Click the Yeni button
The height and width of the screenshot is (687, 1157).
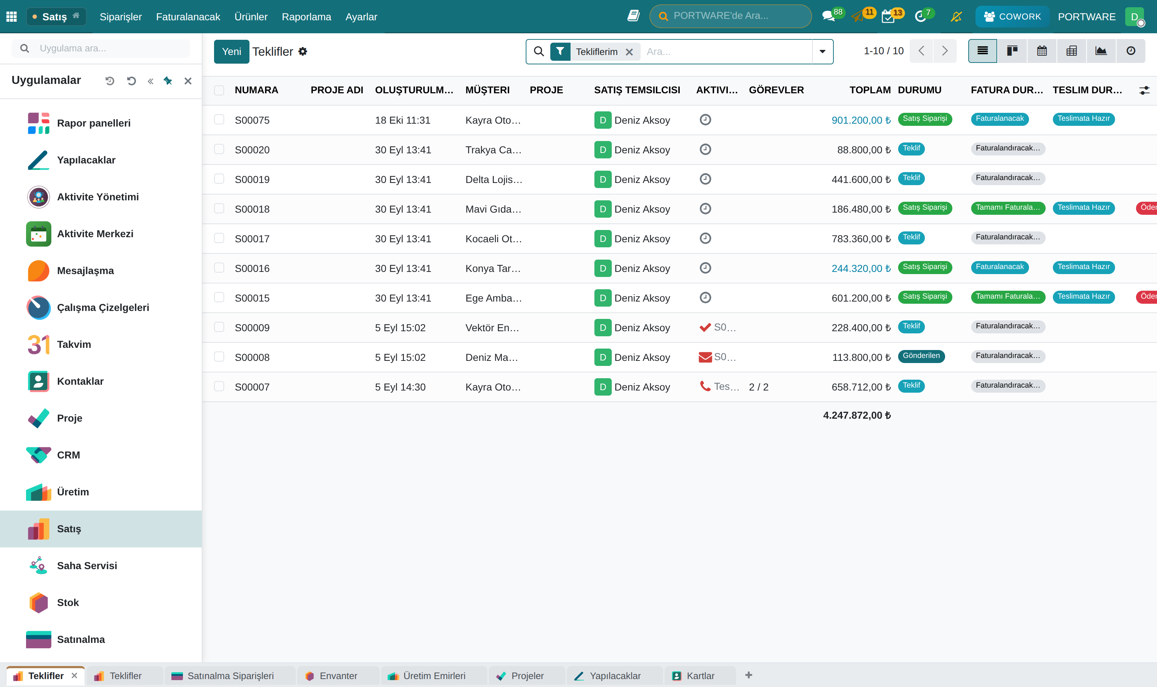pos(231,51)
